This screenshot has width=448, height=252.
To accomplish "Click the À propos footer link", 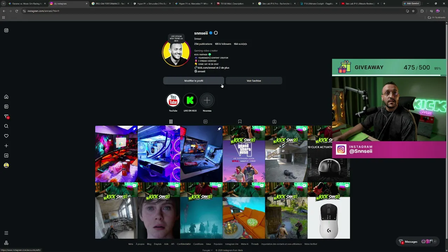I will (140, 244).
